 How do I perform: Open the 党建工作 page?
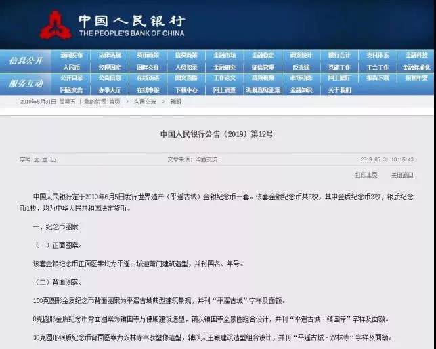point(339,67)
